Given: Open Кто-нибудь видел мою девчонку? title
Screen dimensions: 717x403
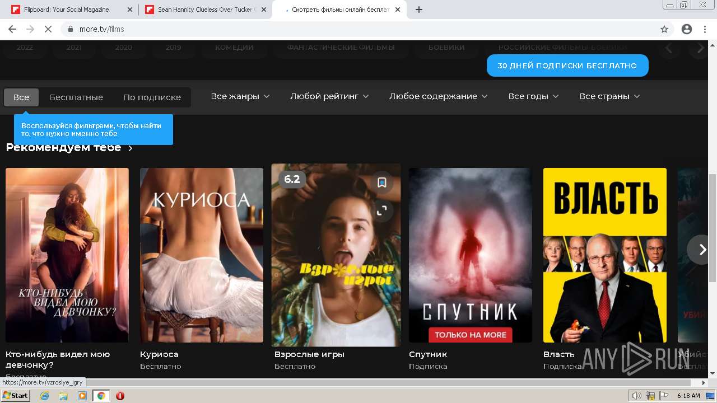Looking at the screenshot, I should point(58,359).
